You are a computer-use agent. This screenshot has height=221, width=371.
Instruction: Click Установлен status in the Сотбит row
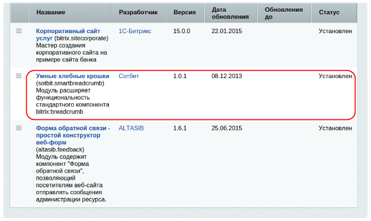[x=335, y=76]
